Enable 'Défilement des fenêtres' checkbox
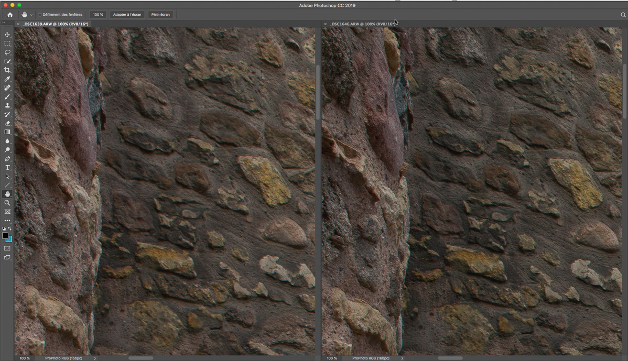Image resolution: width=628 pixels, height=361 pixels. [40, 15]
